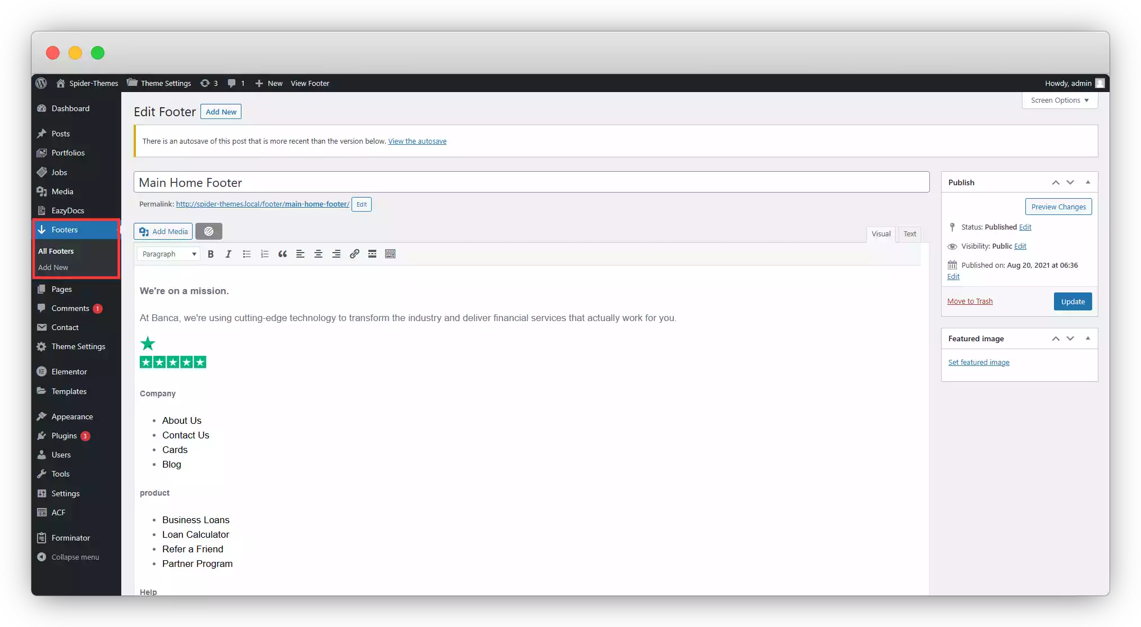Click the Numbered list icon
The image size is (1141, 627).
tap(265, 254)
